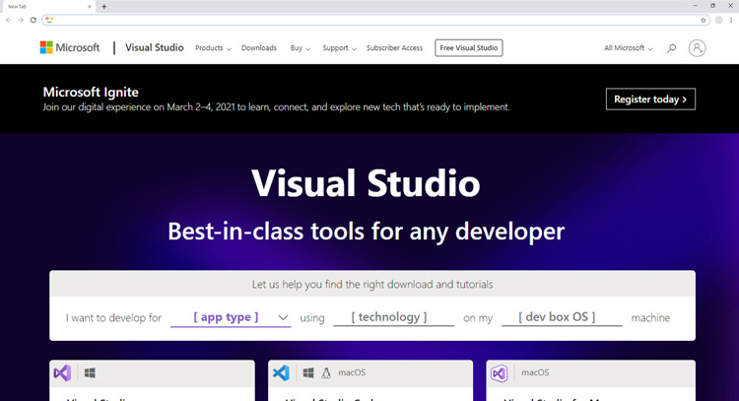Open the search magnifier icon
Viewport: 739px width, 401px height.
(x=671, y=48)
